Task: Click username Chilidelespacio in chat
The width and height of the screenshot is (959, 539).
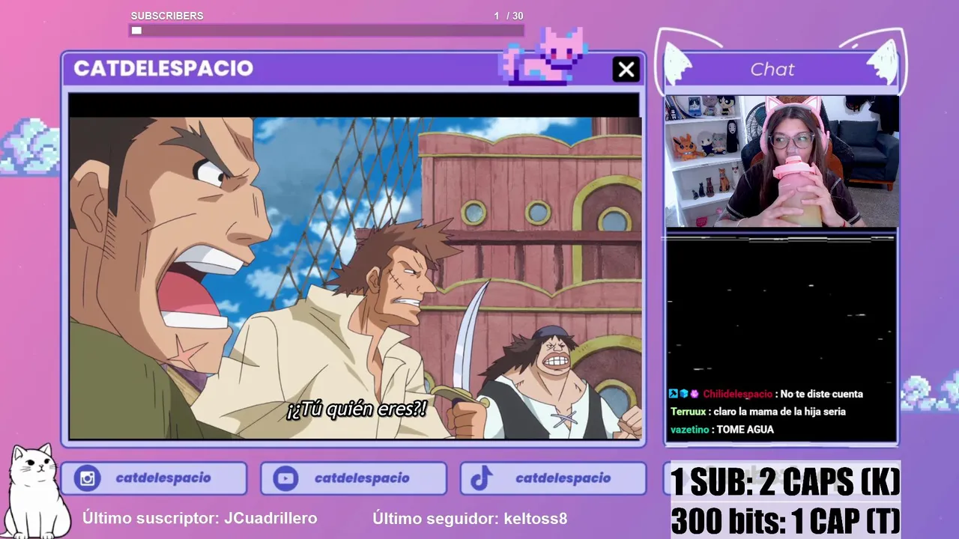Action: [x=737, y=394]
